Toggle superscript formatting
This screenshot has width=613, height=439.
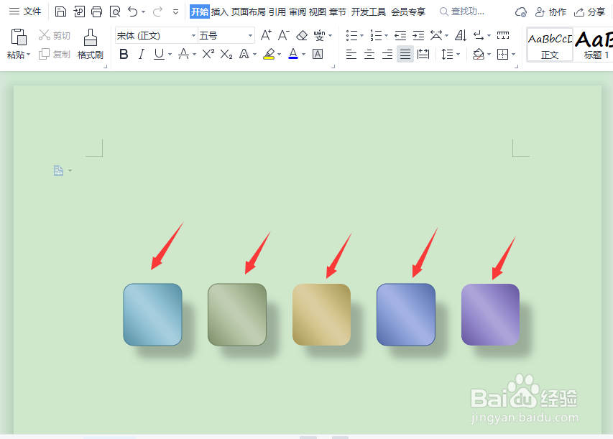[x=208, y=54]
